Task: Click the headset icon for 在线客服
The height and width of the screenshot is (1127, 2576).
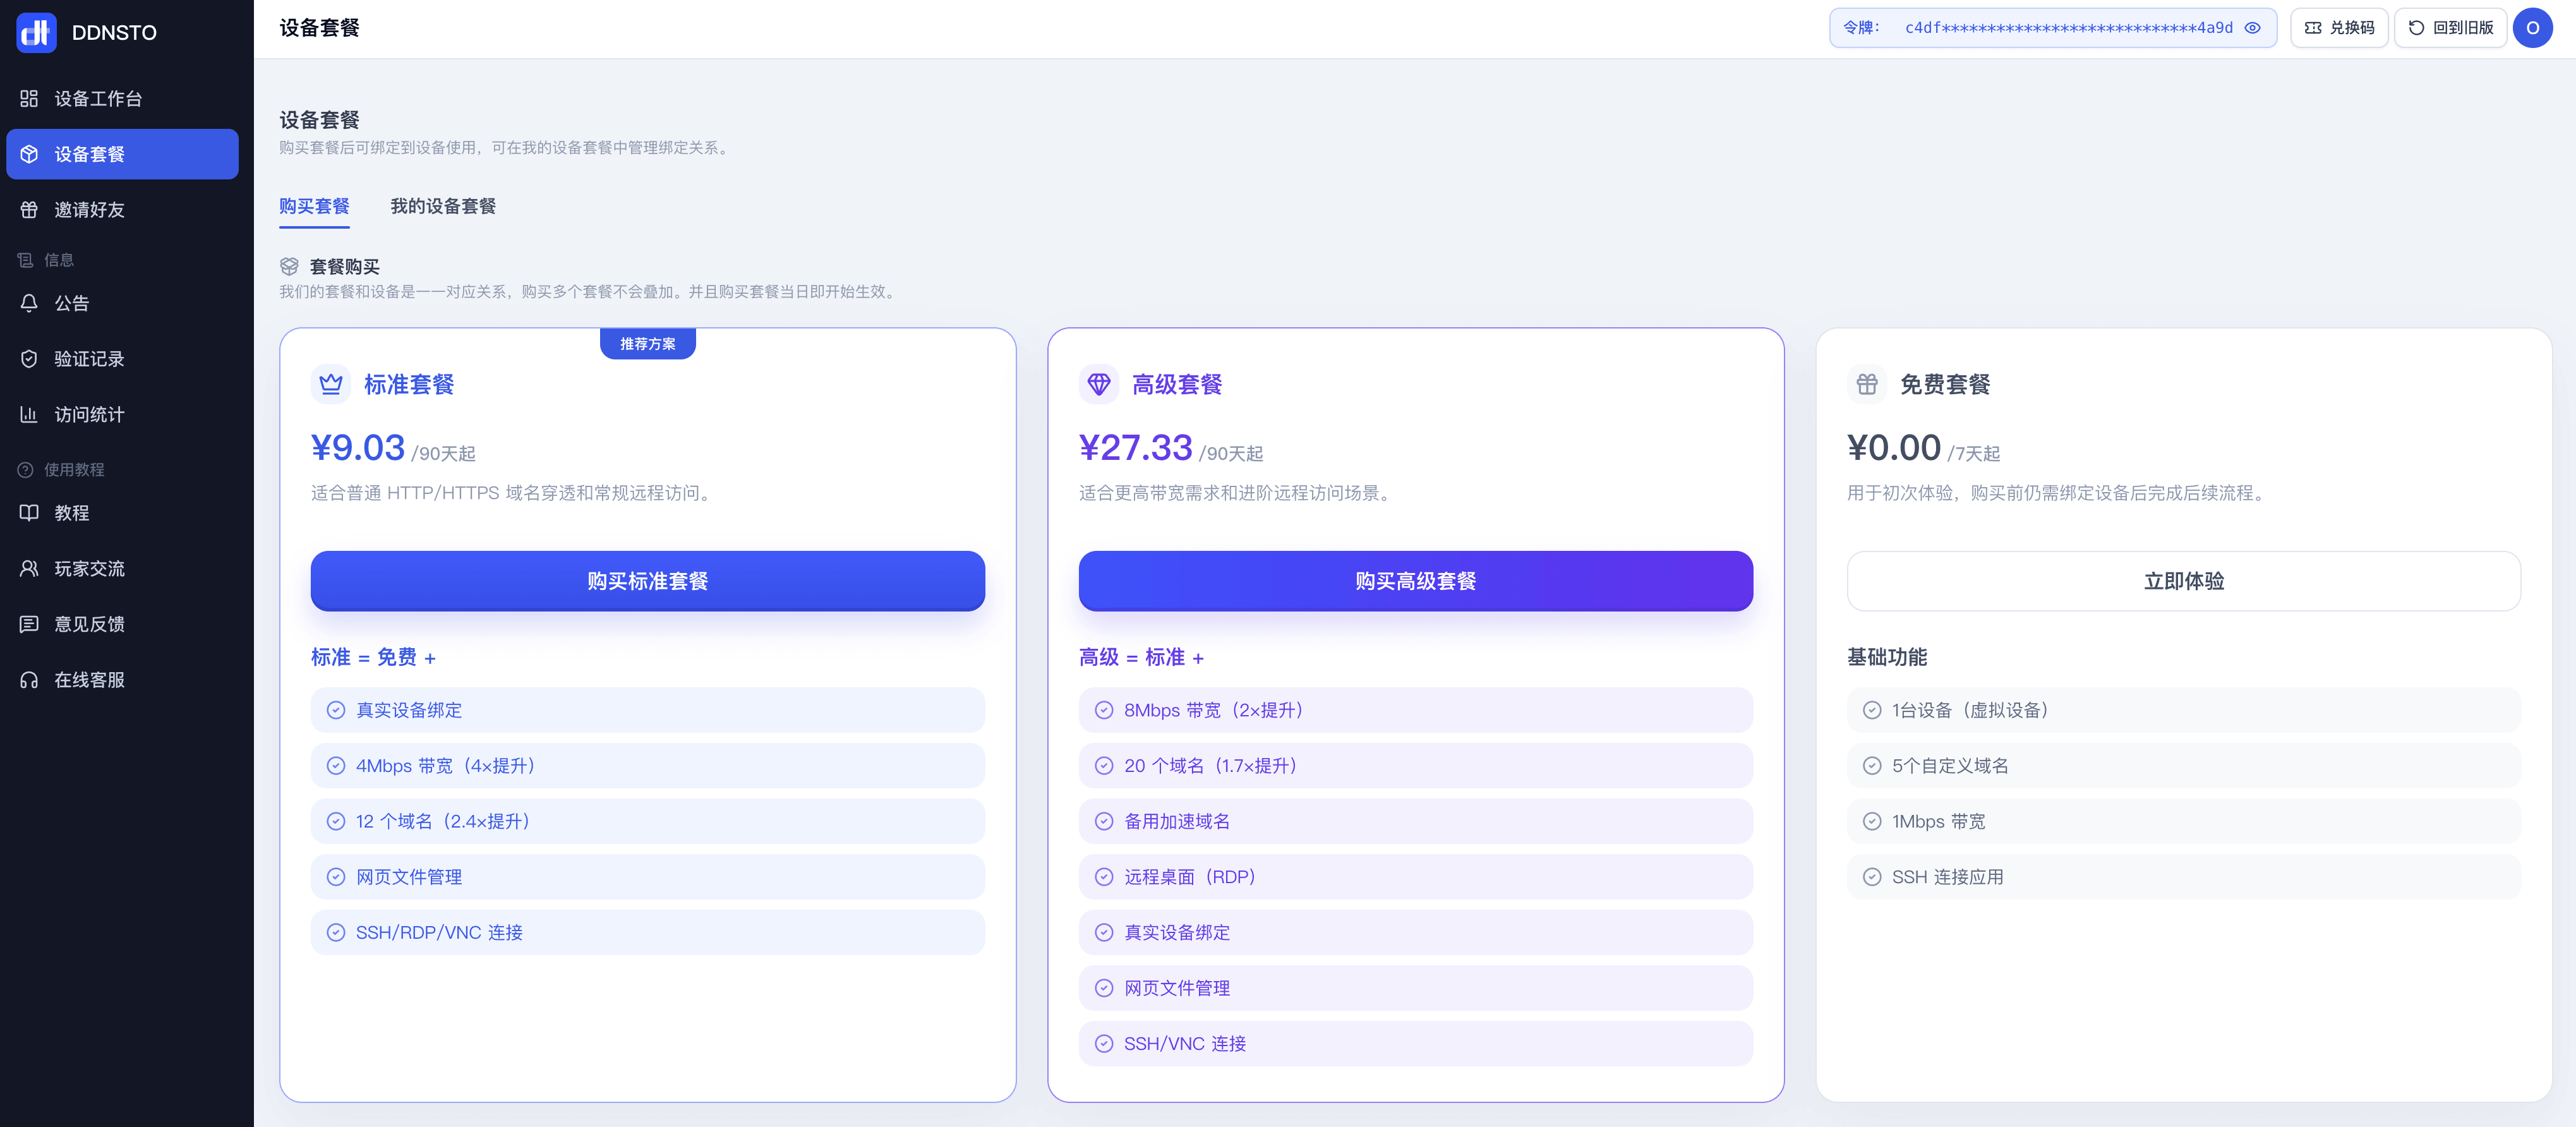Action: (x=29, y=680)
